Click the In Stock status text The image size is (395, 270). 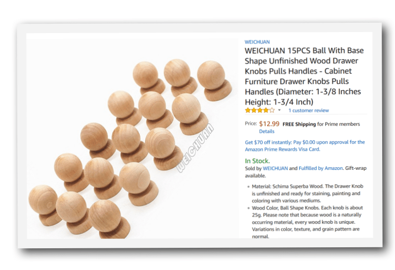(x=257, y=161)
